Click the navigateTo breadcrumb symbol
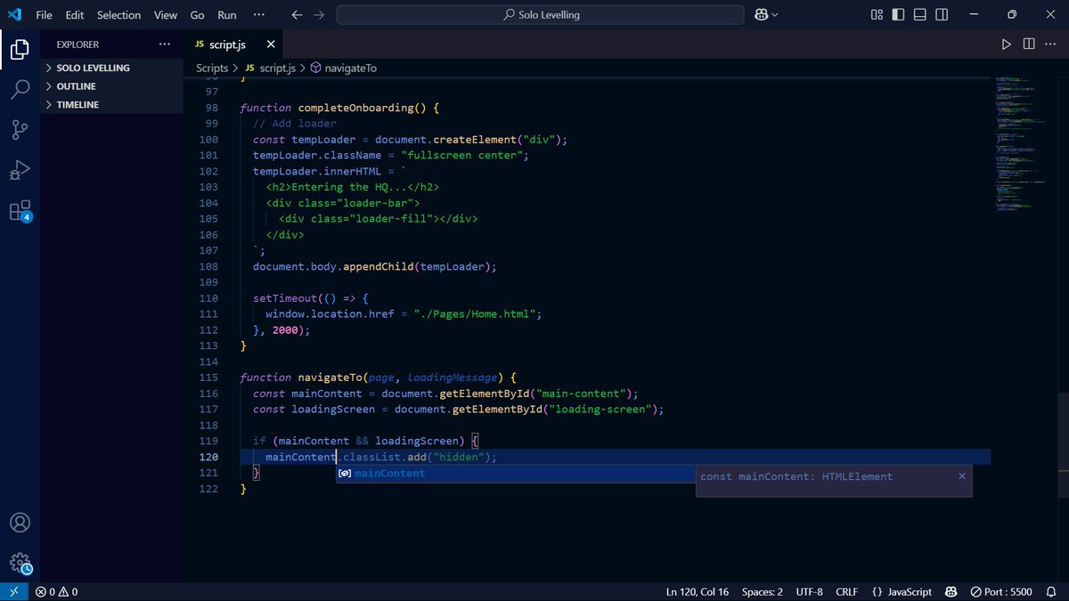This screenshot has width=1069, height=601. [x=343, y=68]
